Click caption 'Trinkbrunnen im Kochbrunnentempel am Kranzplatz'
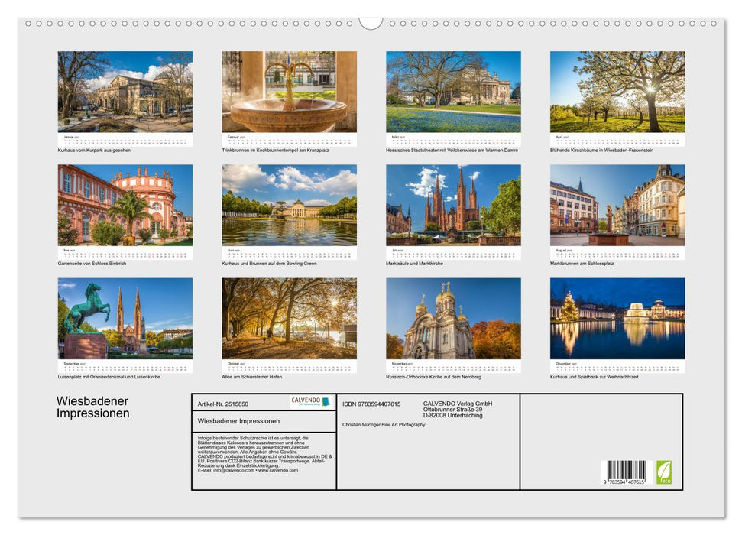 275,150
